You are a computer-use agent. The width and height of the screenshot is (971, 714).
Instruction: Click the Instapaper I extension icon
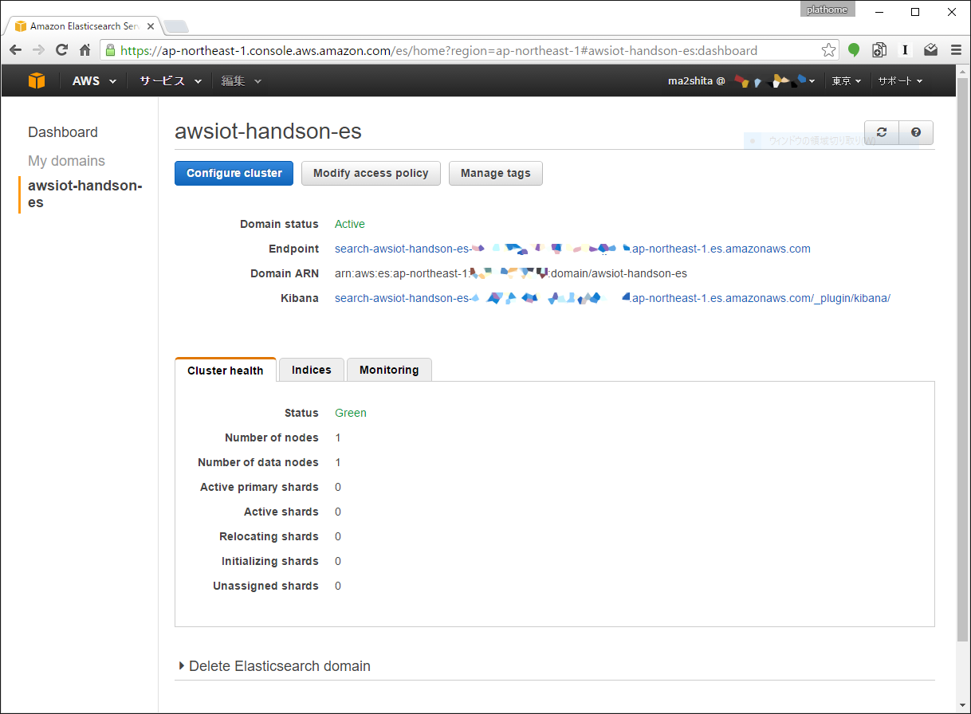905,50
